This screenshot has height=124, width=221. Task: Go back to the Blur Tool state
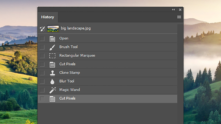[x=107, y=81]
